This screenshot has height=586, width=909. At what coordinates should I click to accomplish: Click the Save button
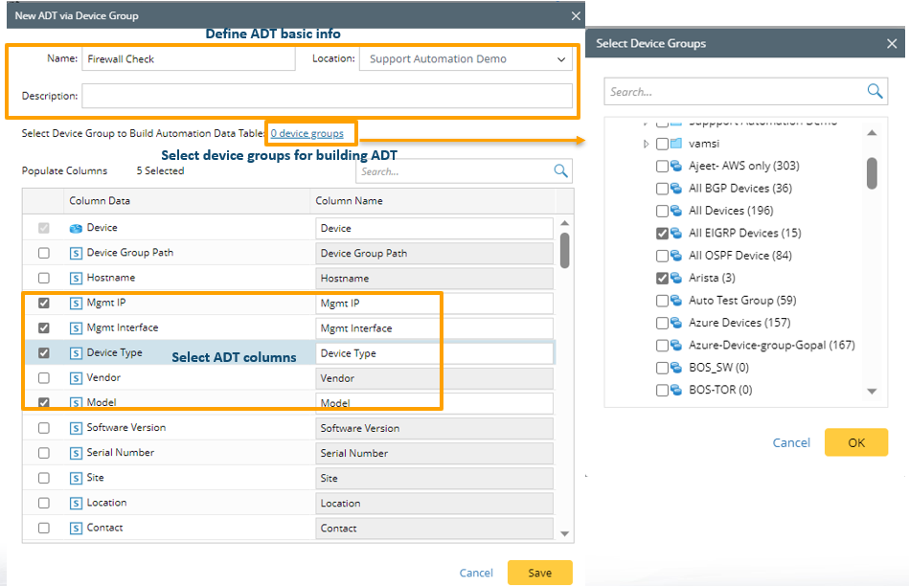[x=539, y=573]
